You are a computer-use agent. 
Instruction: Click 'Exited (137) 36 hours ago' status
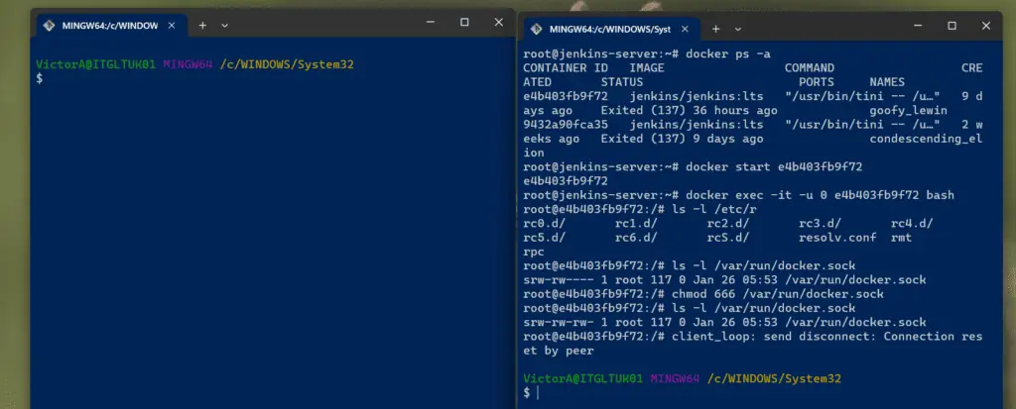click(689, 110)
